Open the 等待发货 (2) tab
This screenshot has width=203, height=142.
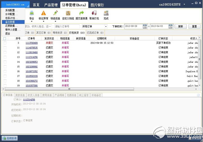coord(60,33)
